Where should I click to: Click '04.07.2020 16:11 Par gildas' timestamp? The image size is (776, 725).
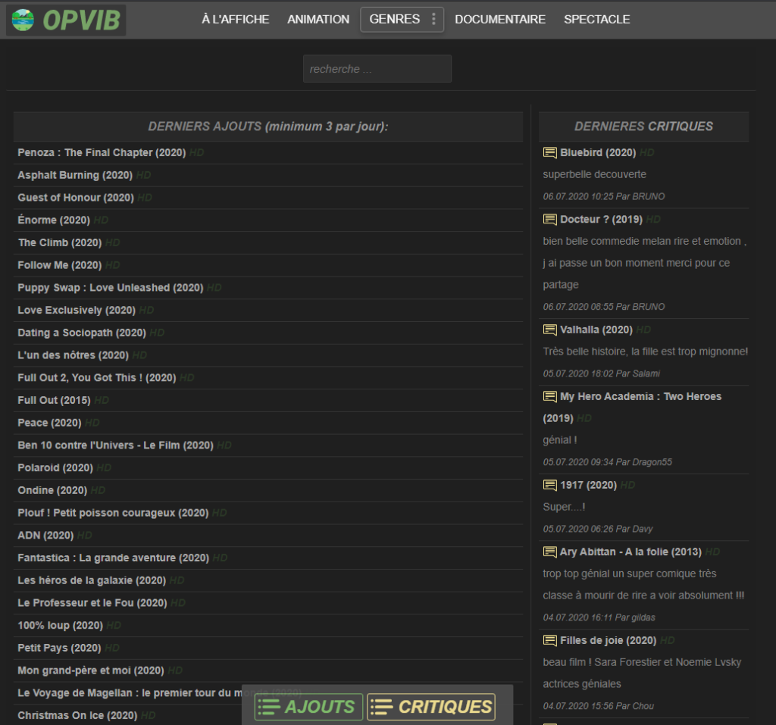coord(599,617)
